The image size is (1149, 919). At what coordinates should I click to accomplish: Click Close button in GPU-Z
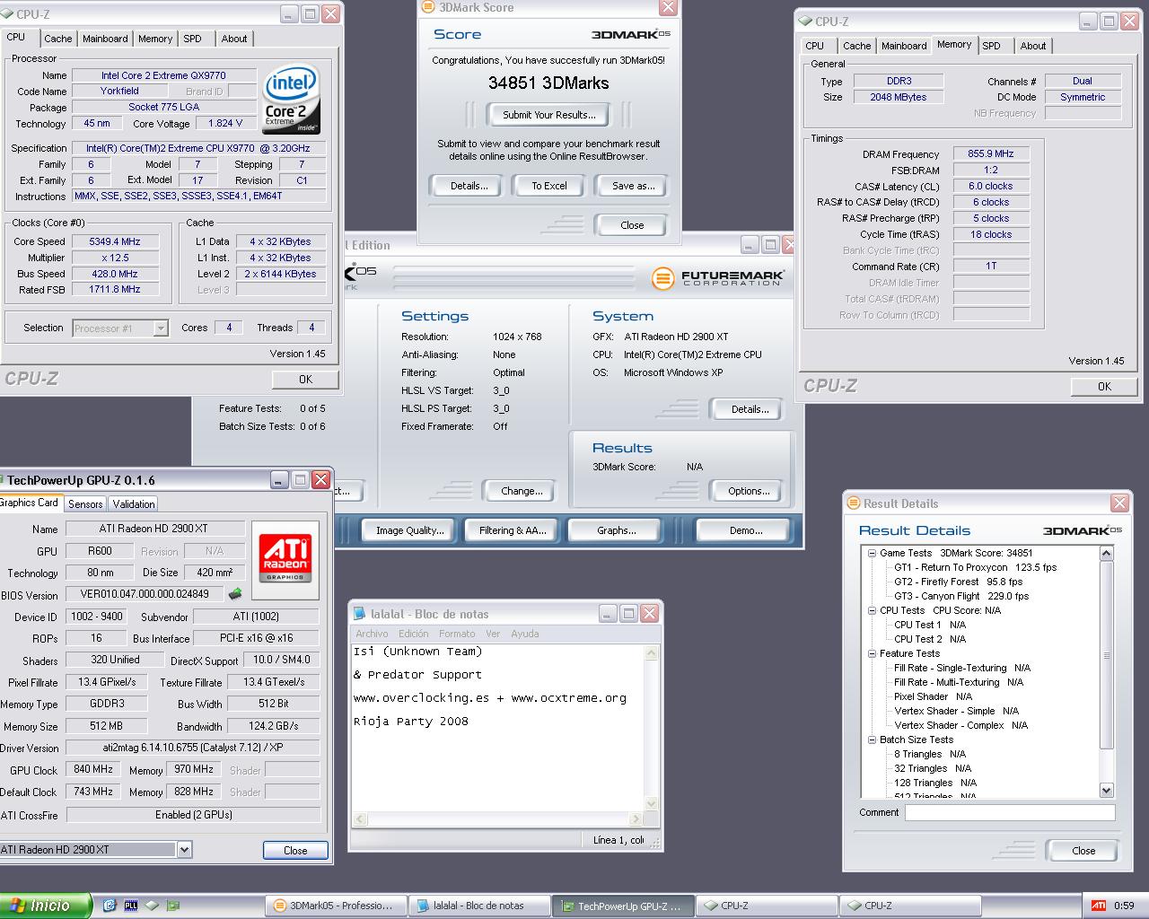coord(295,850)
